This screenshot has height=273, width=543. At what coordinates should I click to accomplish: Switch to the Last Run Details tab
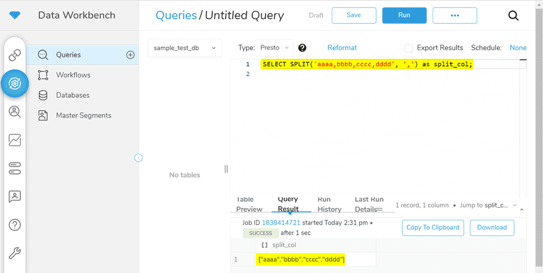tap(369, 204)
